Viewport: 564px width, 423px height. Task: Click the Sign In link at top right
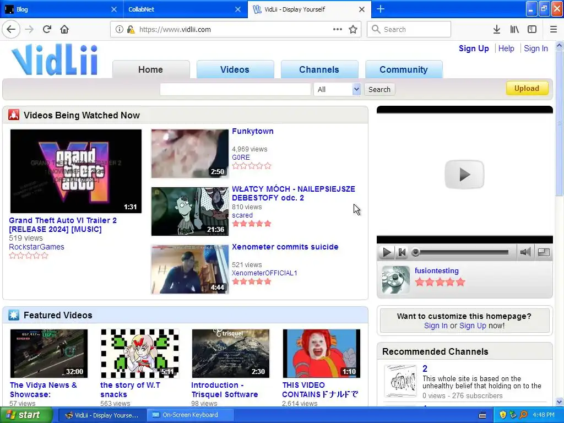(x=535, y=48)
